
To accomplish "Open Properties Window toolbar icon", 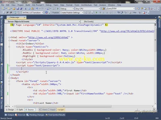I will point(142,9).
